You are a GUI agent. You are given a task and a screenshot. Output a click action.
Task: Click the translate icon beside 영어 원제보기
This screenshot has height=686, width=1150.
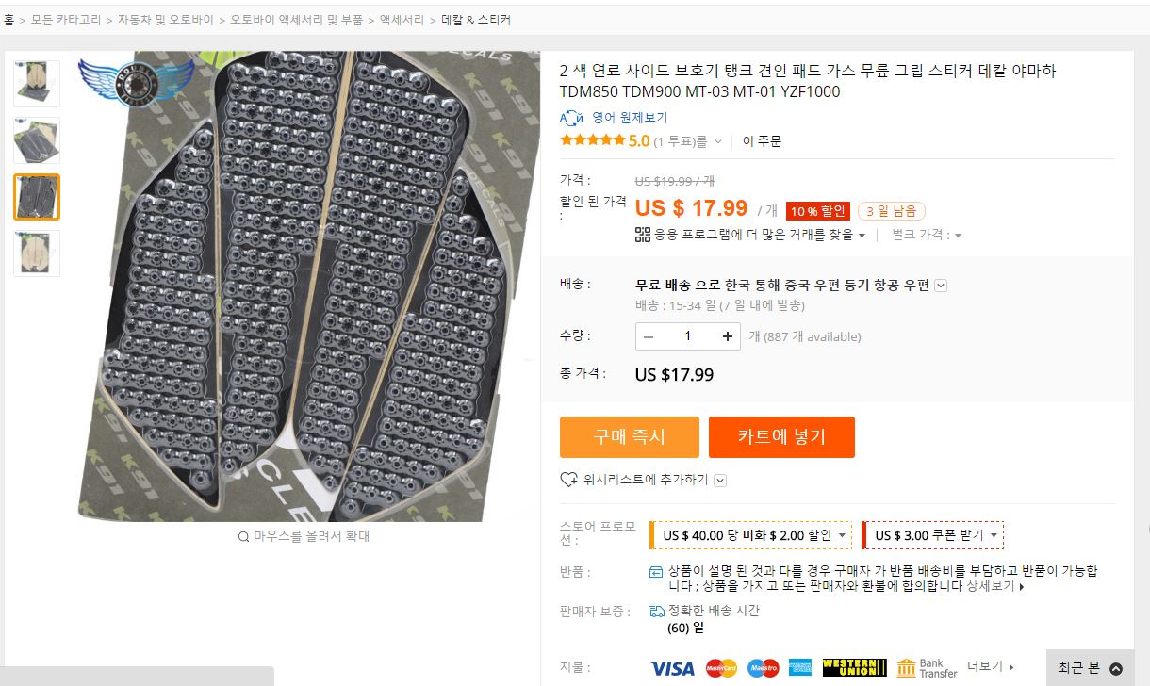[571, 118]
